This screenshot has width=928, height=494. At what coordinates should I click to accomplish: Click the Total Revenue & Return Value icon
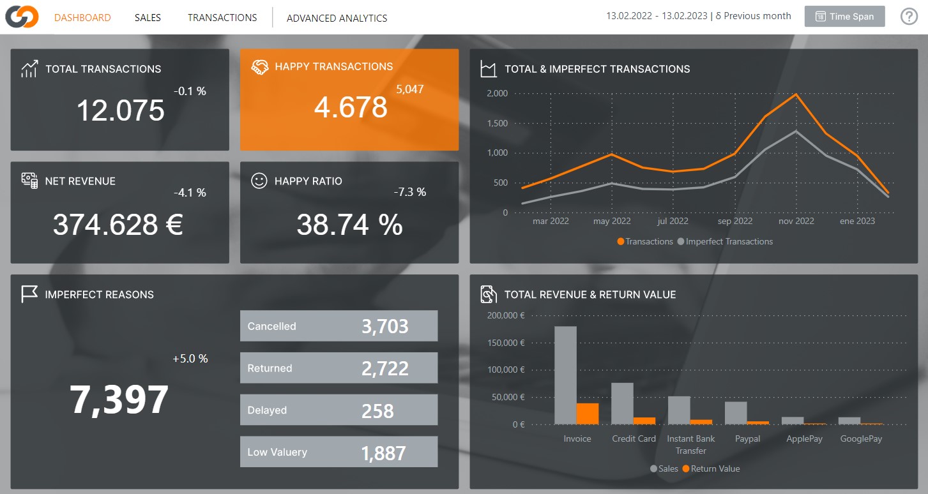coord(489,294)
